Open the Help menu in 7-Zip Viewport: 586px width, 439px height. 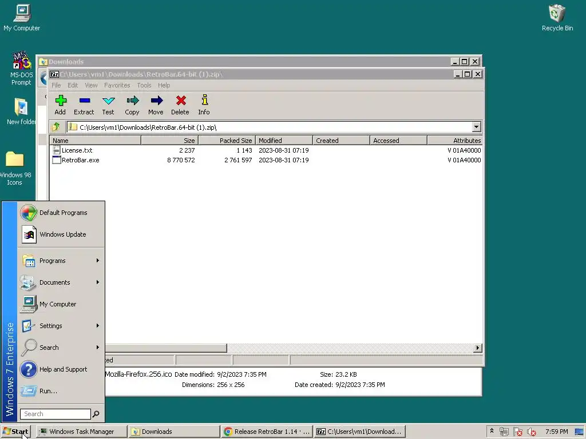[x=164, y=85]
